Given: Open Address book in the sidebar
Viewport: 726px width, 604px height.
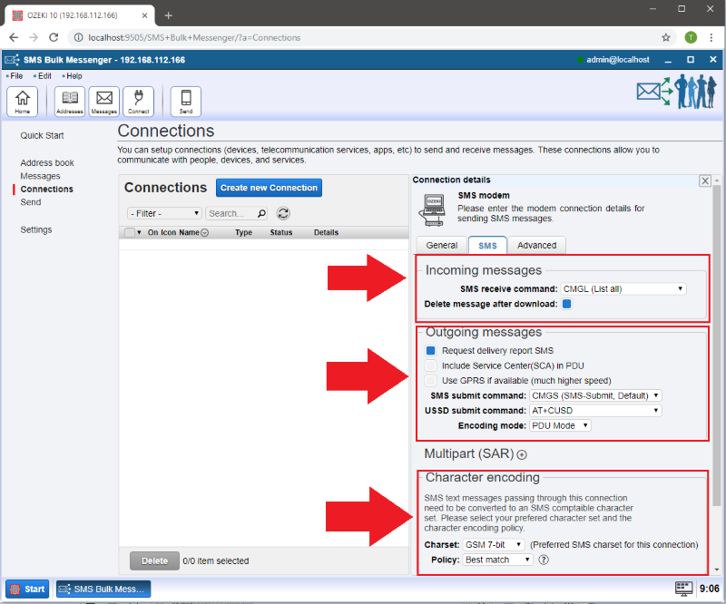Looking at the screenshot, I should coord(47,163).
